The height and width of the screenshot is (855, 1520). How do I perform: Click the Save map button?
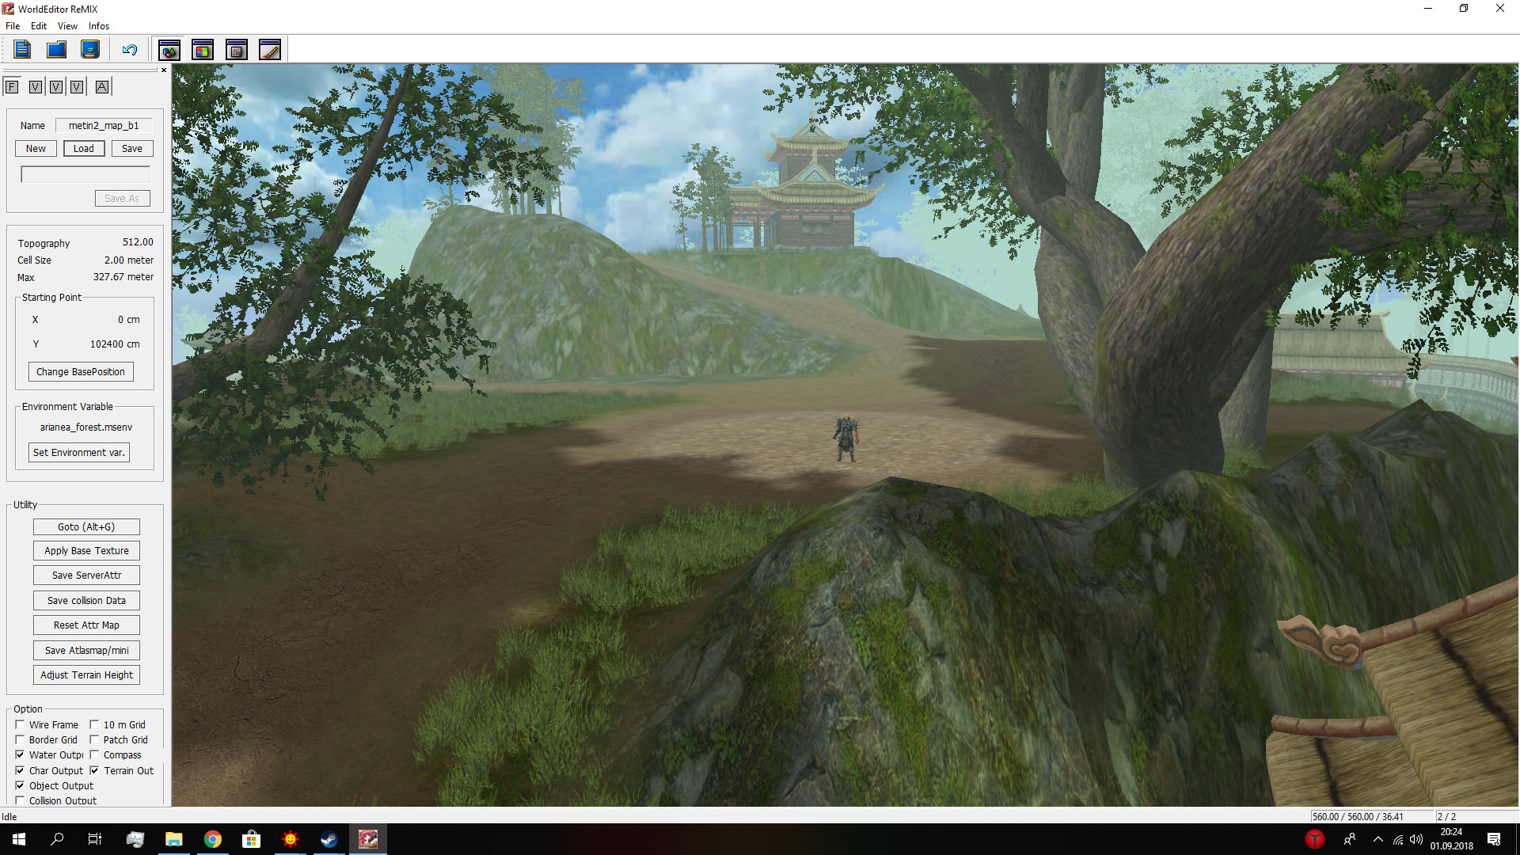pos(132,149)
